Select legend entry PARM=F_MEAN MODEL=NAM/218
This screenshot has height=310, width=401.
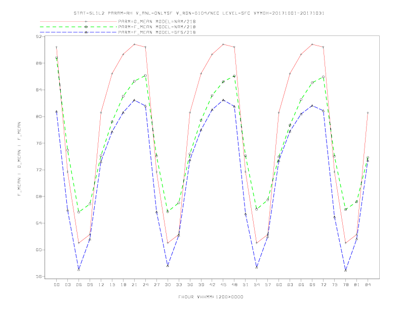click(x=157, y=27)
